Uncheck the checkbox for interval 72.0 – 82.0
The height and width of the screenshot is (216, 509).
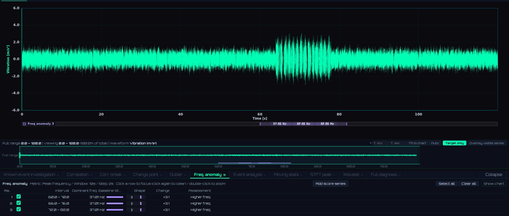coord(18,209)
